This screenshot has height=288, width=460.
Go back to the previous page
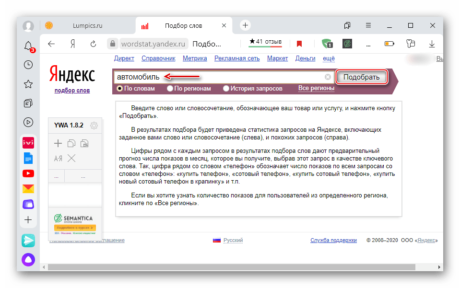(51, 44)
